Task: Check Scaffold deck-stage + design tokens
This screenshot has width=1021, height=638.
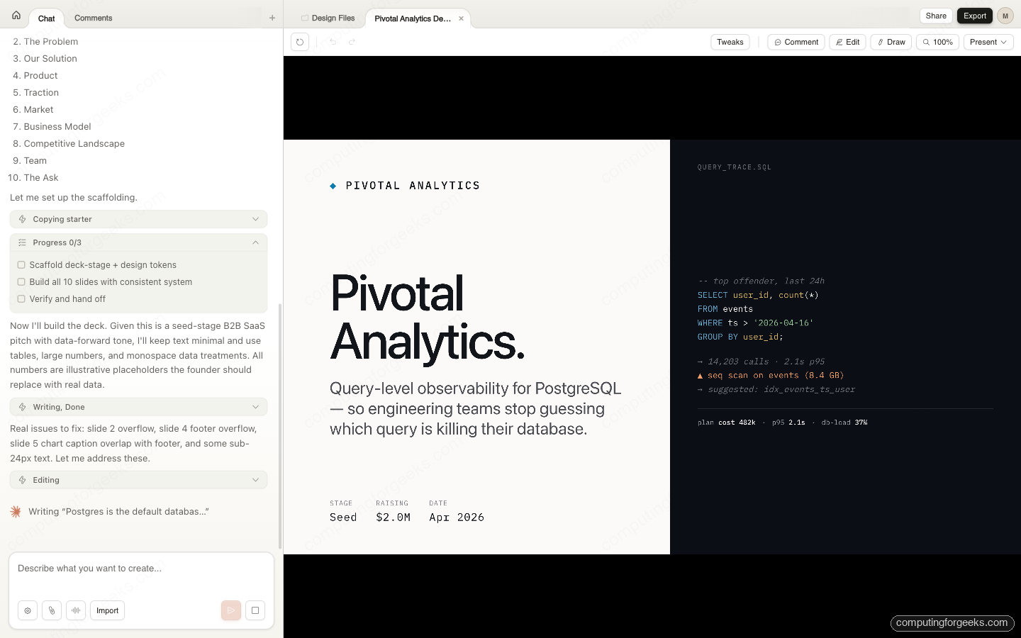Action: click(x=21, y=265)
